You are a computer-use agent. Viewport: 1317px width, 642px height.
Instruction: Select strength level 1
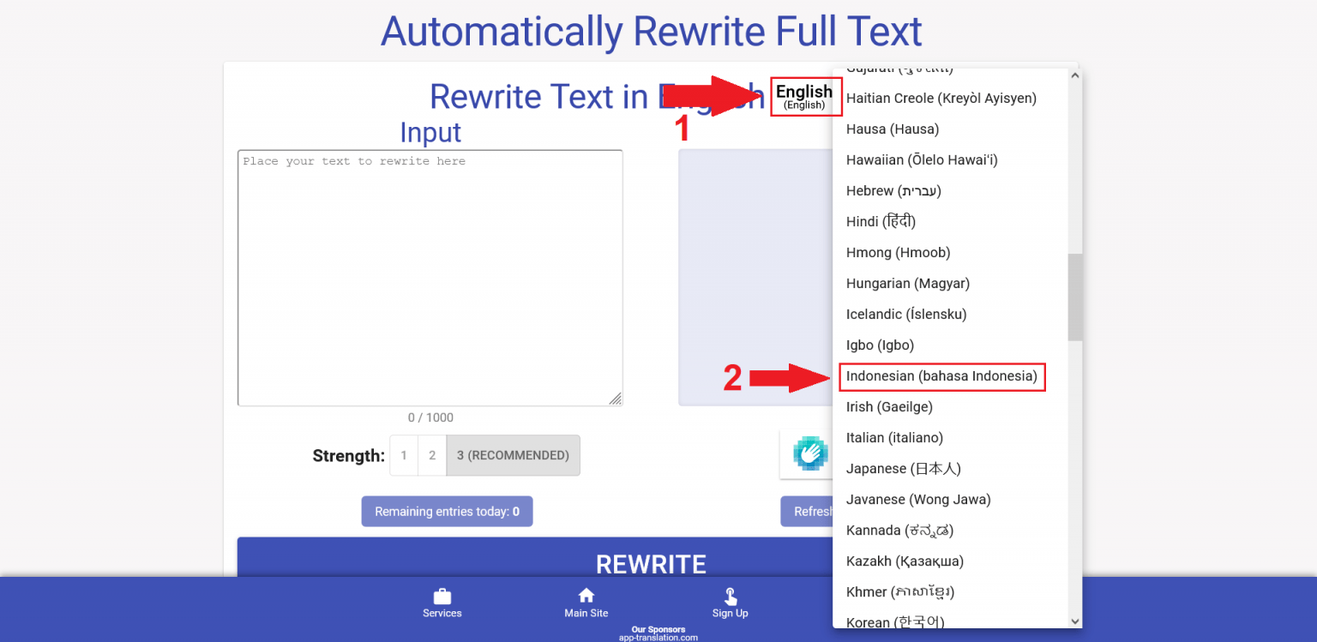click(x=403, y=455)
